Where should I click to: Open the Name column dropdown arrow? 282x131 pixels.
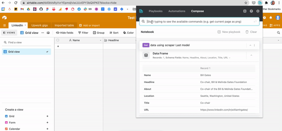[100, 40]
